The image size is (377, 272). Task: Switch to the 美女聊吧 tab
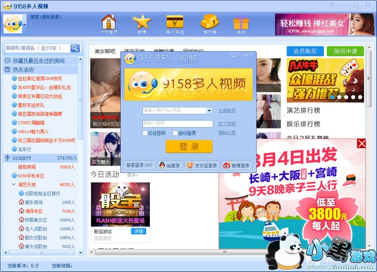(x=105, y=51)
